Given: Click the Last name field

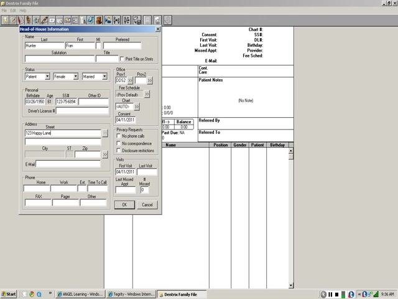Looking at the screenshot, I should coord(45,45).
